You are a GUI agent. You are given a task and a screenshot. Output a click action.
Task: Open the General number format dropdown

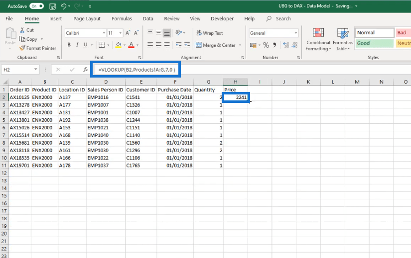coord(296,33)
